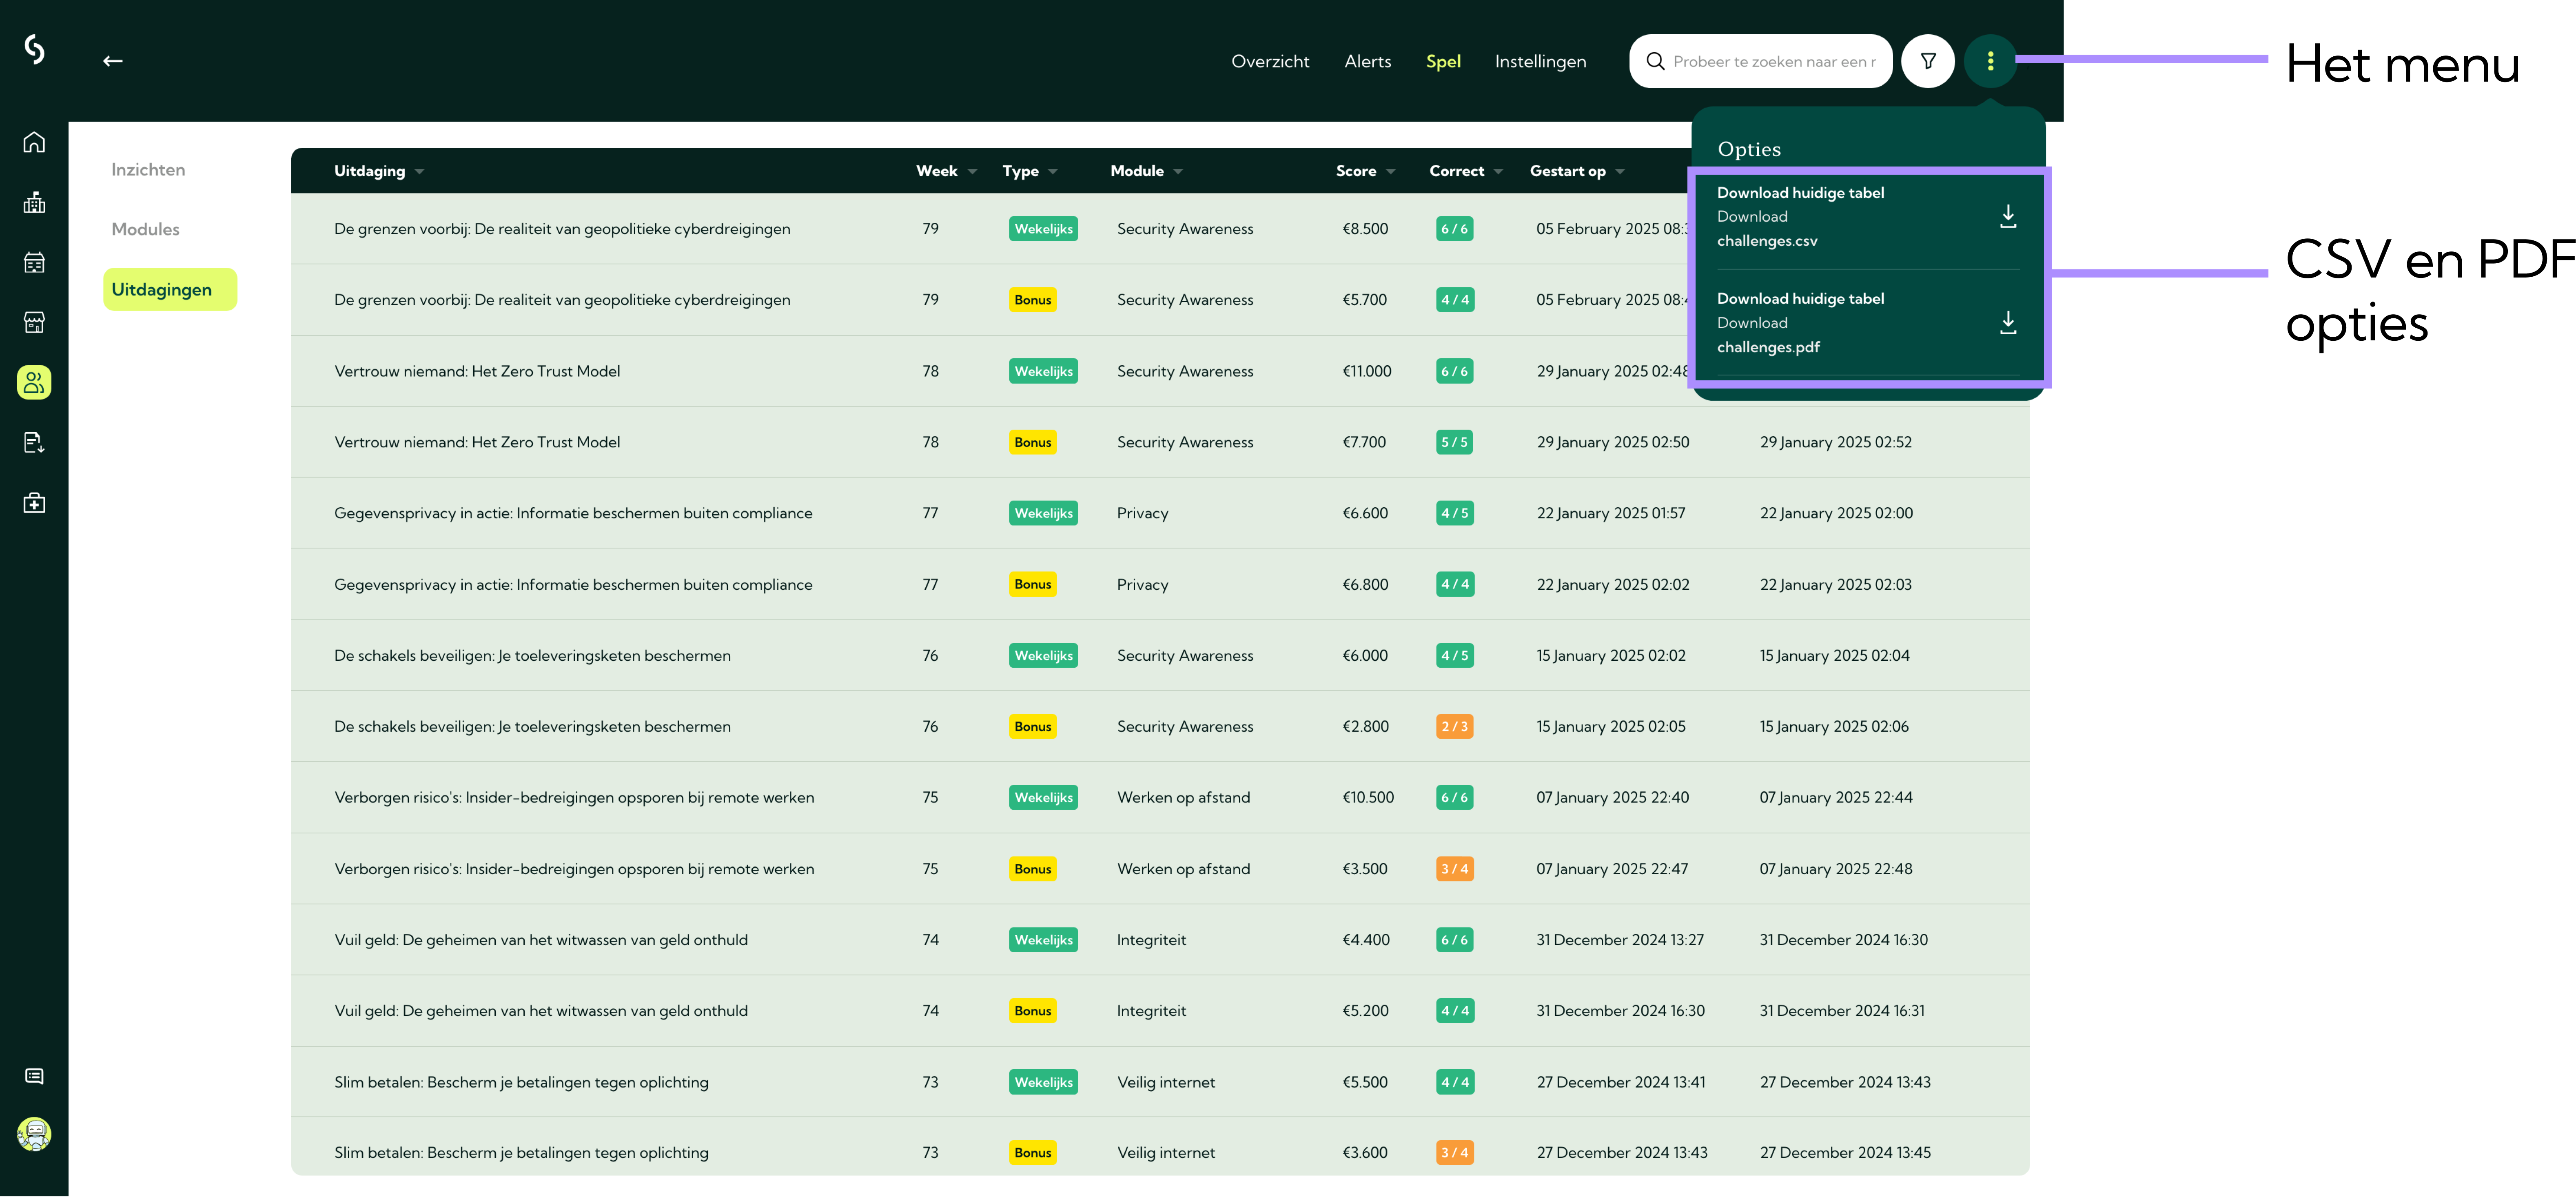2576x1197 pixels.
Task: Click the app logo icon
Action: click(x=34, y=49)
